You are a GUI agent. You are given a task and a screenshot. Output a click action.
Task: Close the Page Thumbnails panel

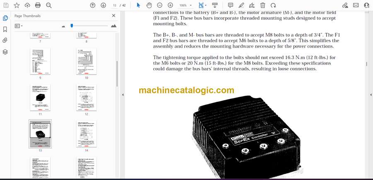coord(114,16)
